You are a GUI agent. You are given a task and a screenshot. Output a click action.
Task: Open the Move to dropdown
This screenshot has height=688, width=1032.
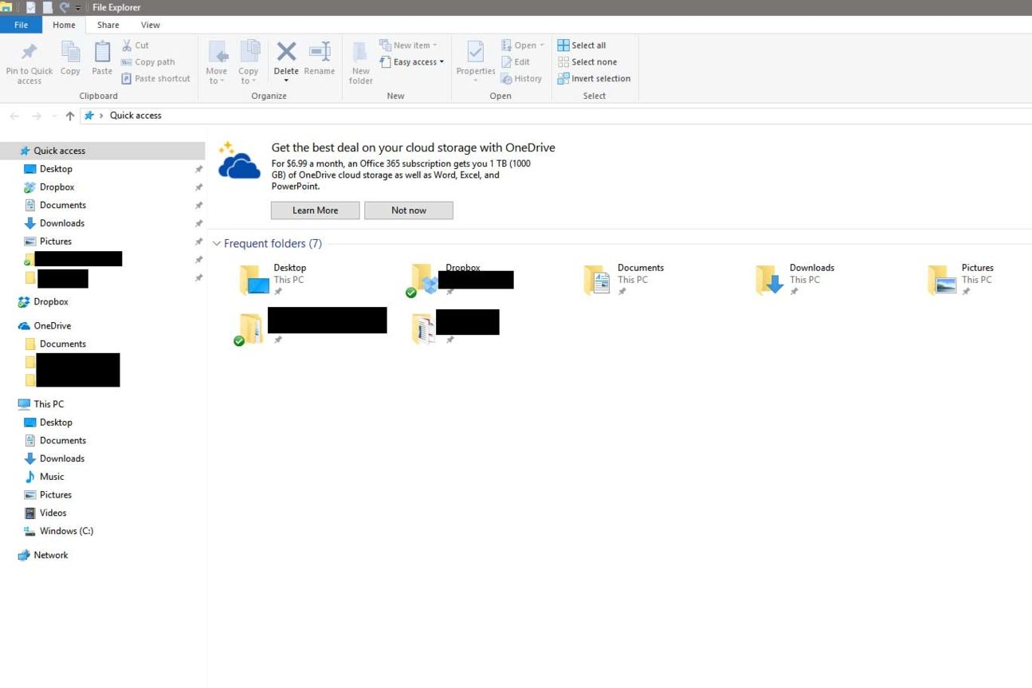(216, 61)
